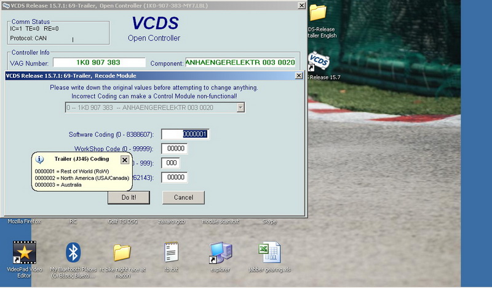
Task: Select the module scan.txt desktop item
Action: pyautogui.click(x=220, y=221)
